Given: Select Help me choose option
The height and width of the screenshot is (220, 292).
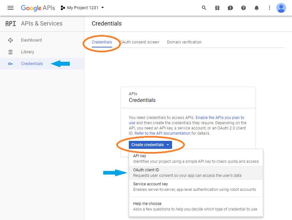Looking at the screenshot, I should [x=196, y=206].
